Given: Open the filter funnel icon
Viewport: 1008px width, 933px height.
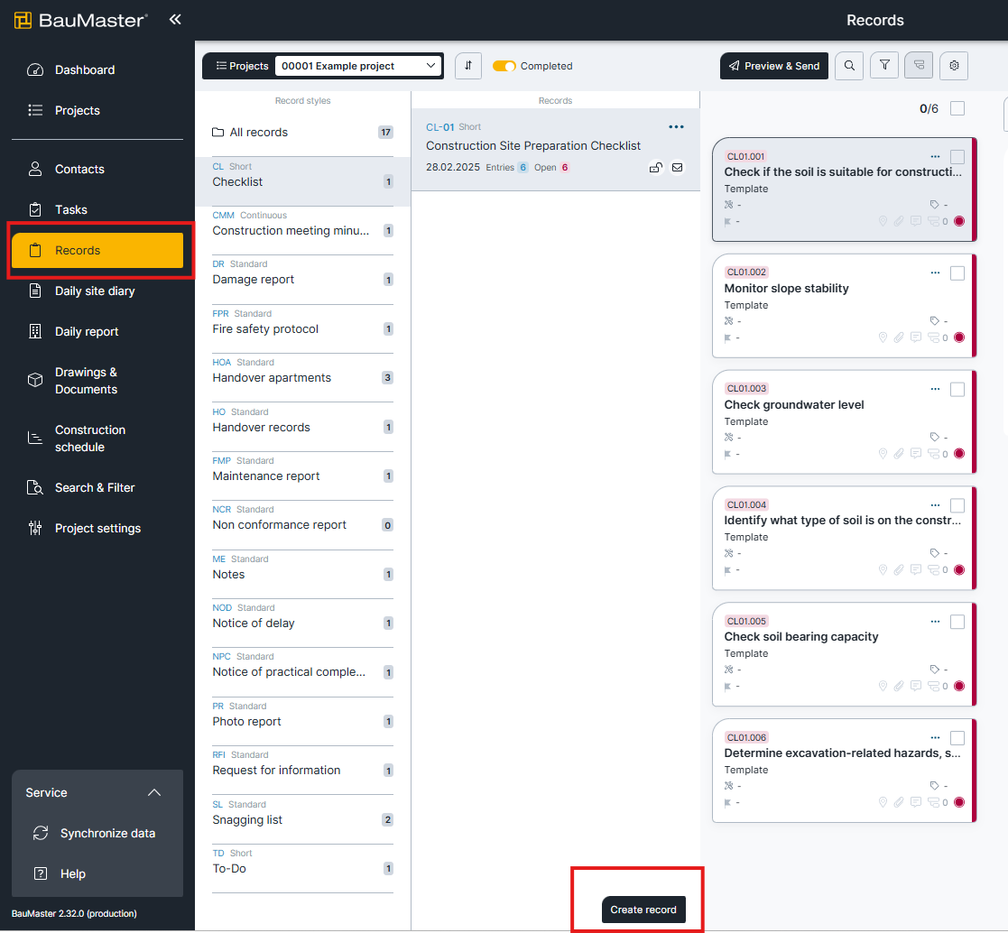Looking at the screenshot, I should point(884,66).
